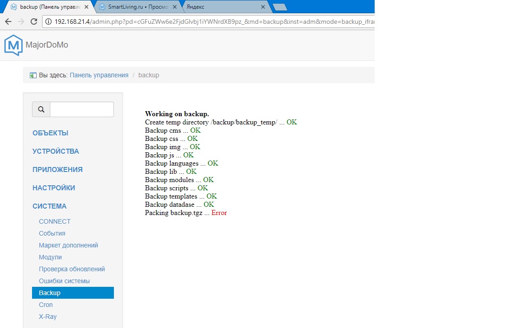This screenshot has height=328, width=527.
Task: Open a new browser tab
Action: pyautogui.click(x=280, y=7)
